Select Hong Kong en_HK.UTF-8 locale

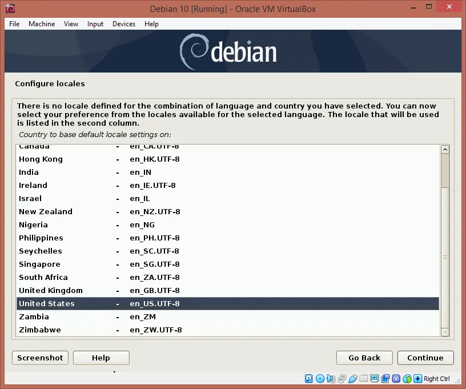point(228,159)
